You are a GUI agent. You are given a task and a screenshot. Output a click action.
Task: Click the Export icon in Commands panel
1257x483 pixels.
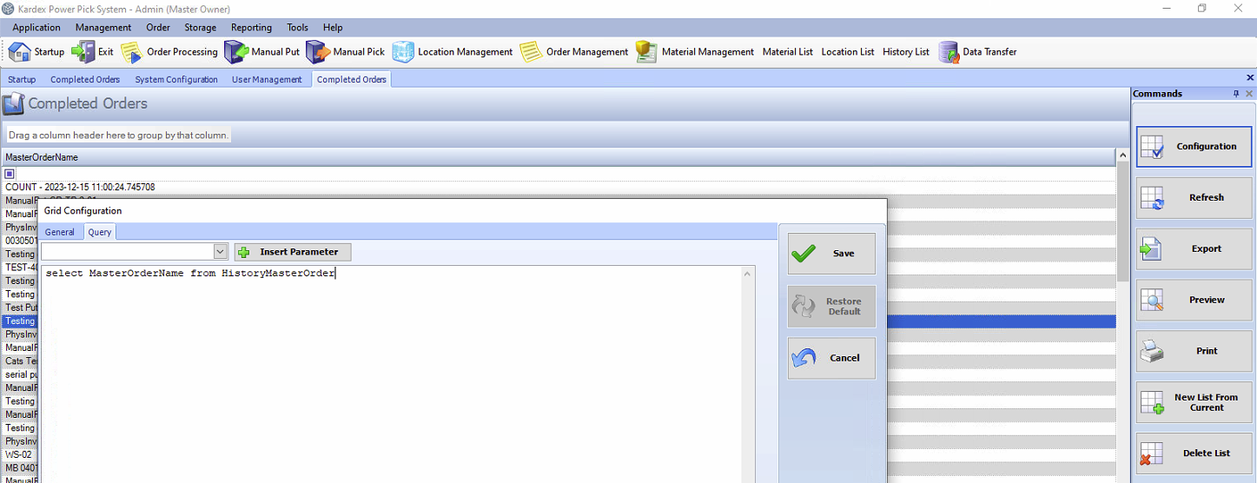(x=1152, y=249)
